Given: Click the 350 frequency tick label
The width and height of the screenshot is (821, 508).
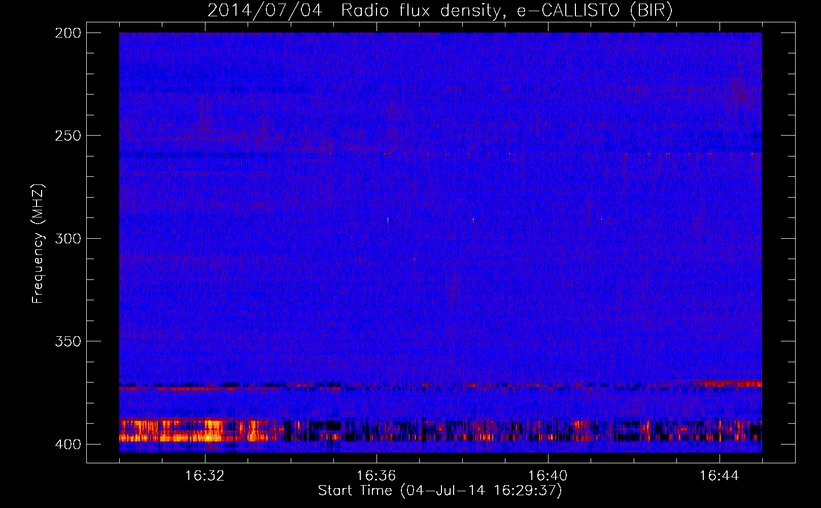Looking at the screenshot, I should 68,341.
